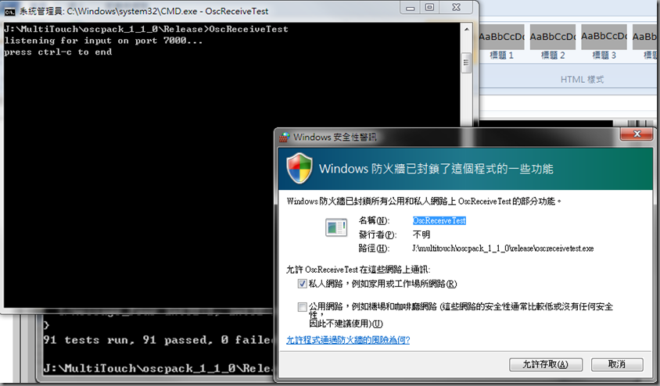Viewport: 660px width, 386px height.
Task: Click the Allow access (允許存取) button
Action: pos(546,364)
